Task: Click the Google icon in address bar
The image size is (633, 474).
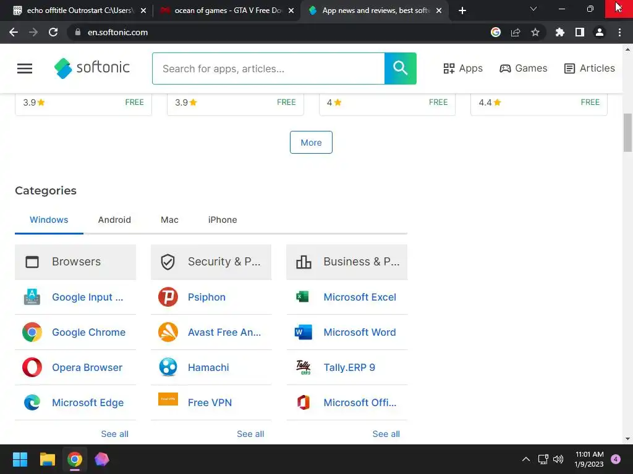Action: (x=496, y=32)
